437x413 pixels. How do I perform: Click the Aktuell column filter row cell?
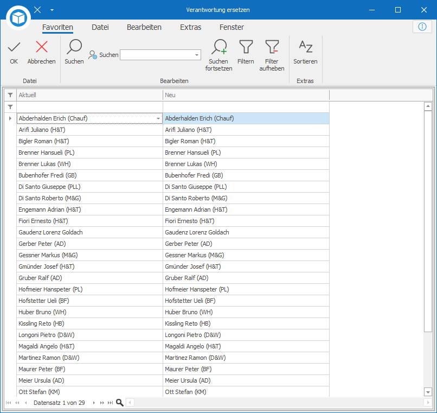(90, 107)
